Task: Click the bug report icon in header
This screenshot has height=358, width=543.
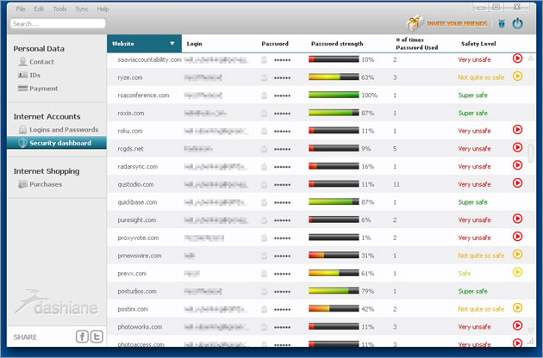Action: click(498, 24)
